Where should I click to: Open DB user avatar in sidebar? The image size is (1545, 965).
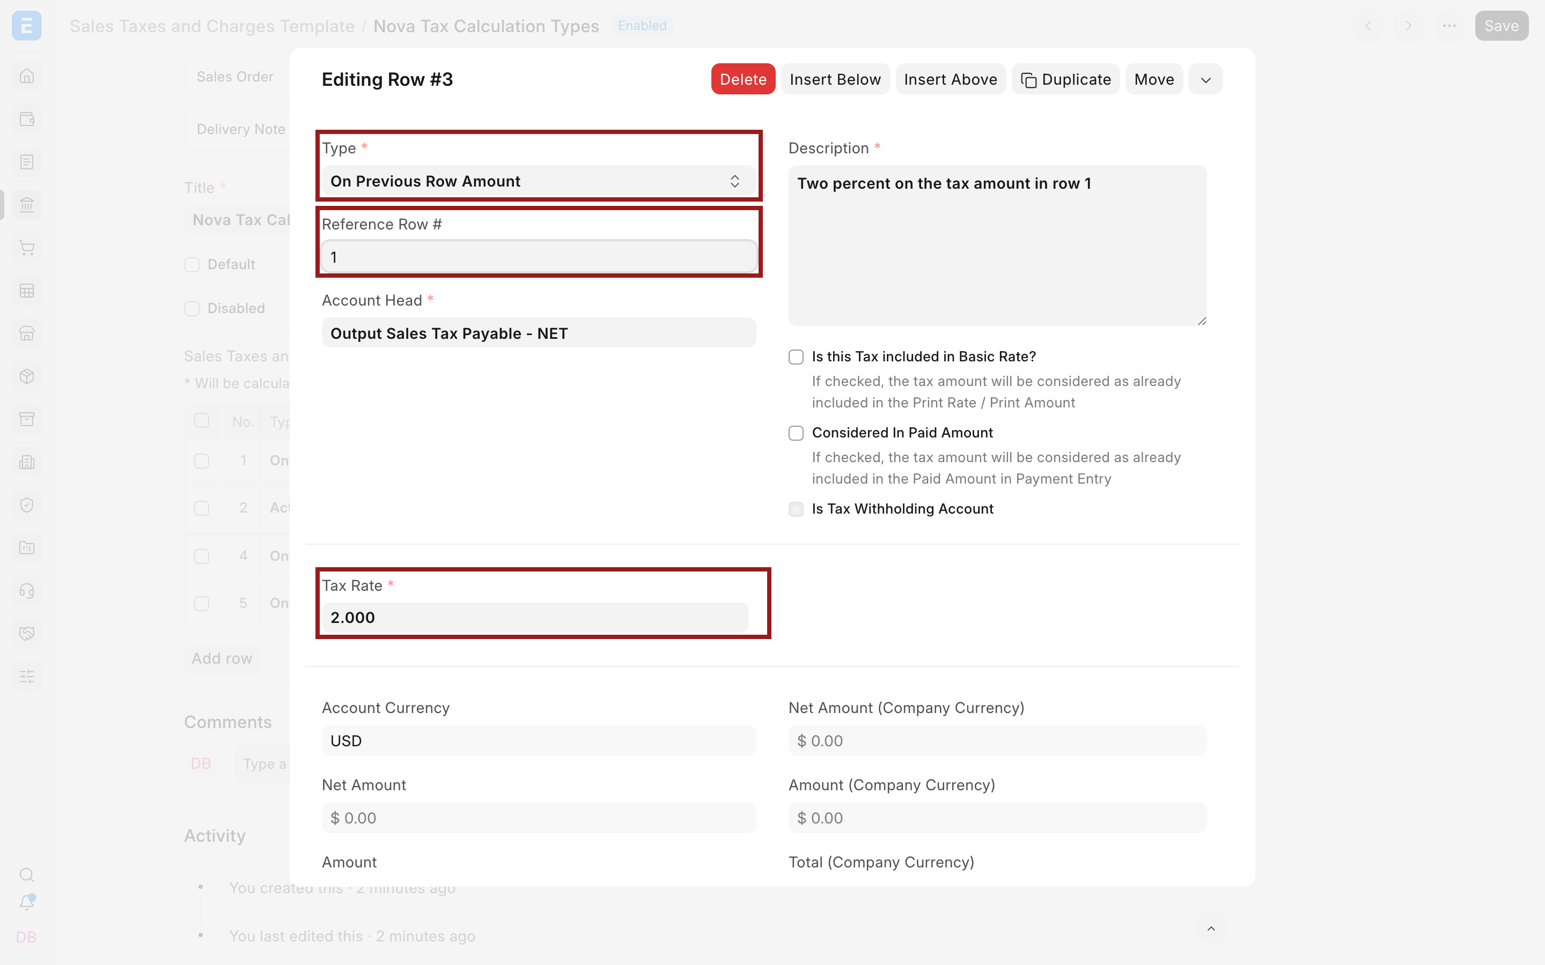[26, 937]
